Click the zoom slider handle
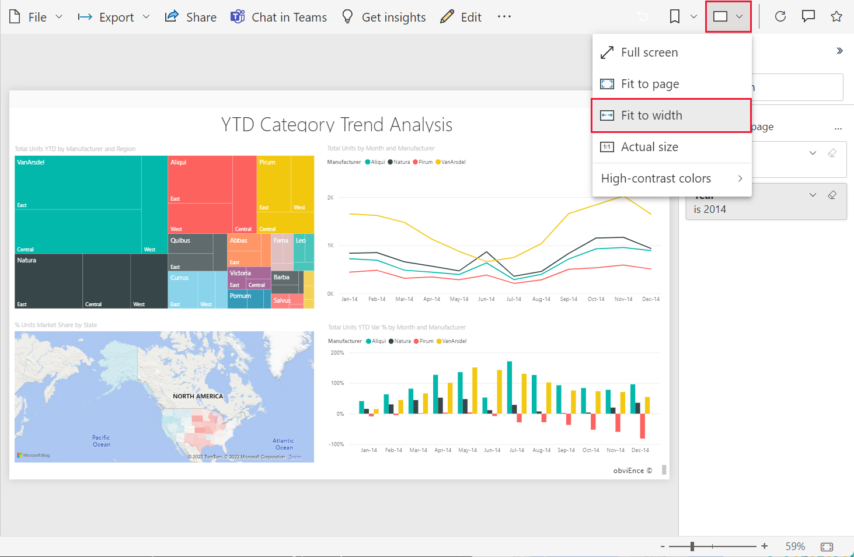 692,547
